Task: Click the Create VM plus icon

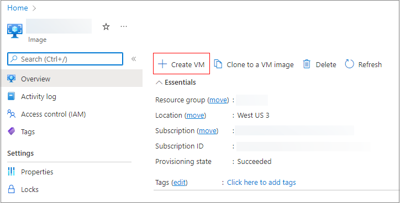Action: [x=162, y=64]
